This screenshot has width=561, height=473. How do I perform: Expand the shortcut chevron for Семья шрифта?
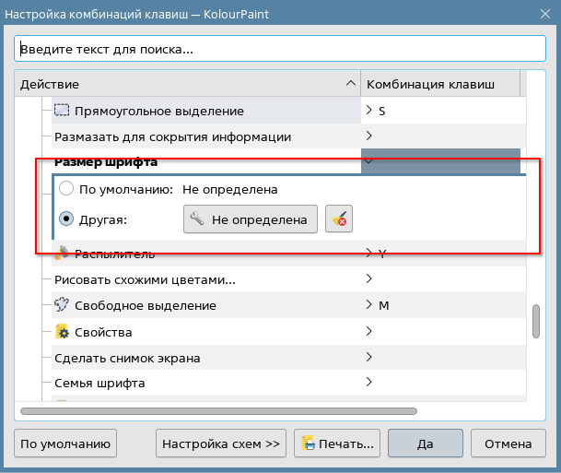[369, 382]
